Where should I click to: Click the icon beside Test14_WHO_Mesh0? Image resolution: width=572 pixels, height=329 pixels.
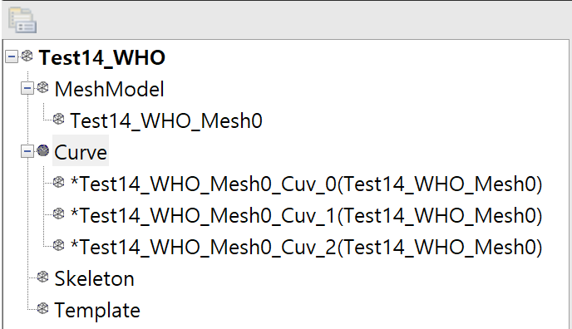pyautogui.click(x=58, y=119)
